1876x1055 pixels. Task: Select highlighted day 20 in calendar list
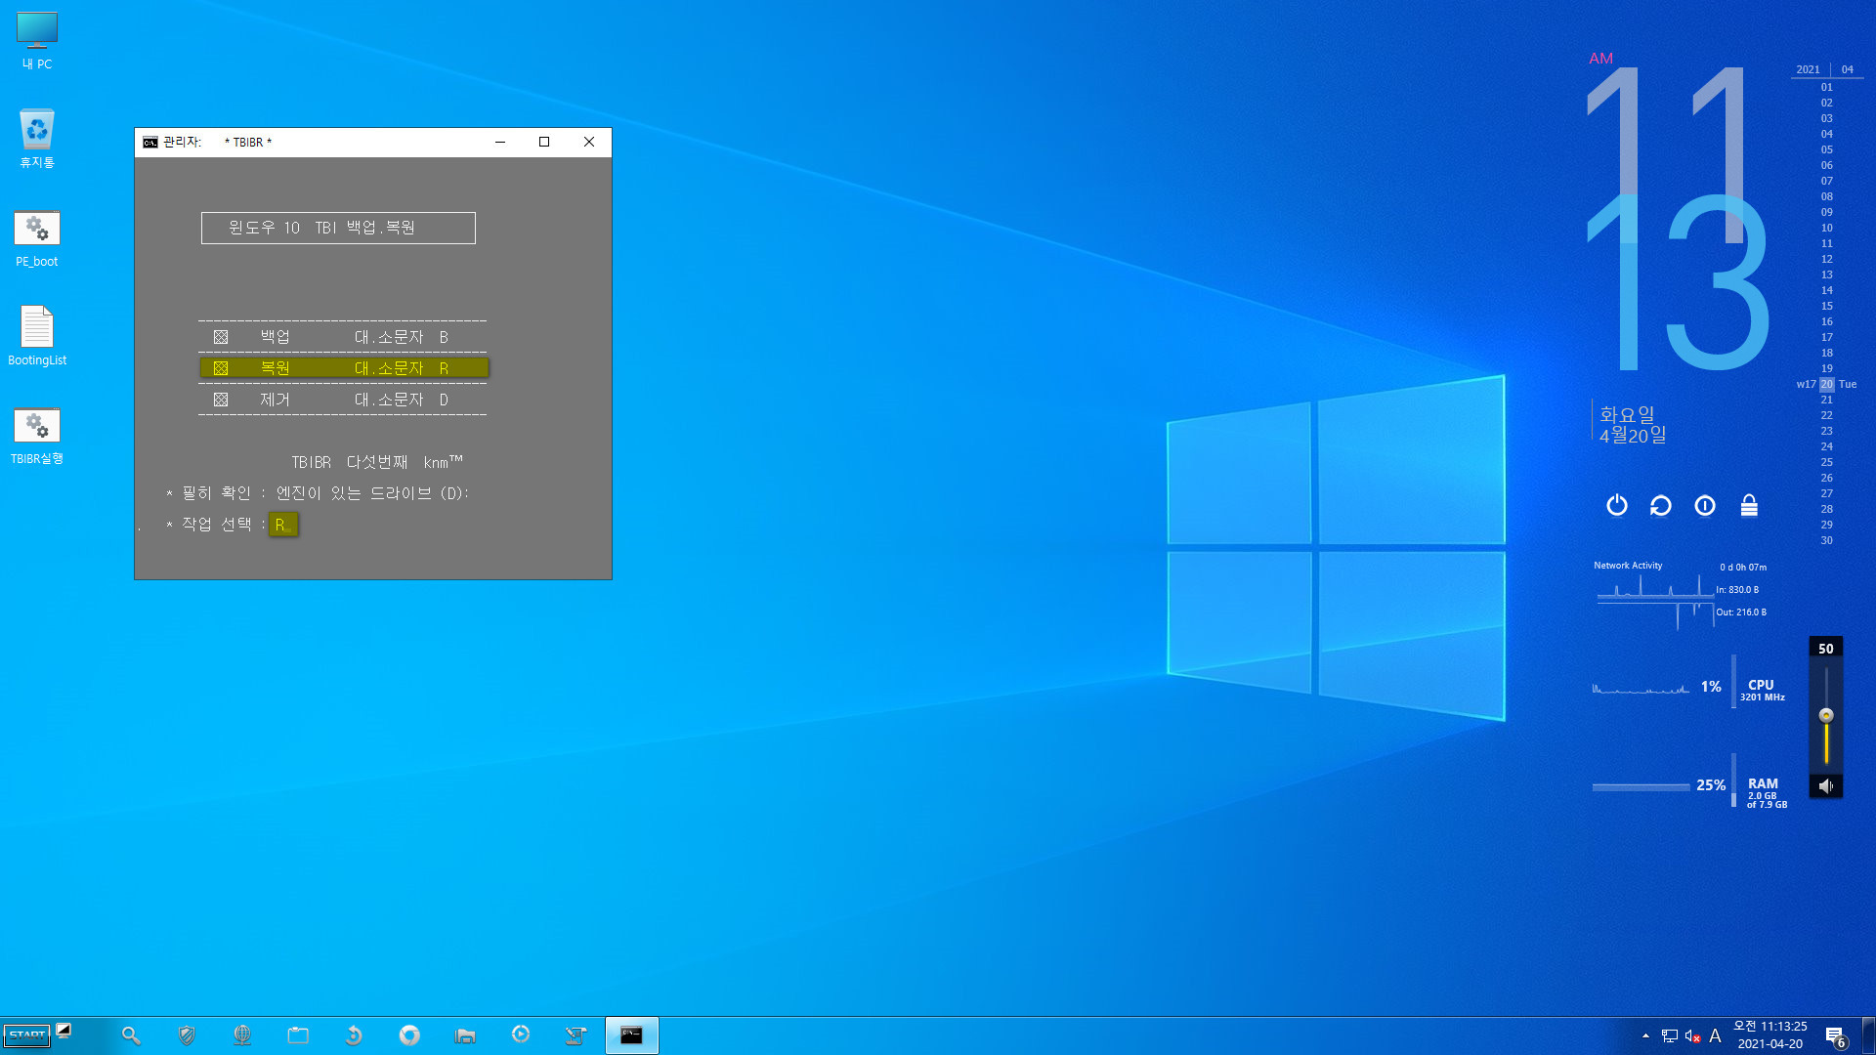point(1827,384)
